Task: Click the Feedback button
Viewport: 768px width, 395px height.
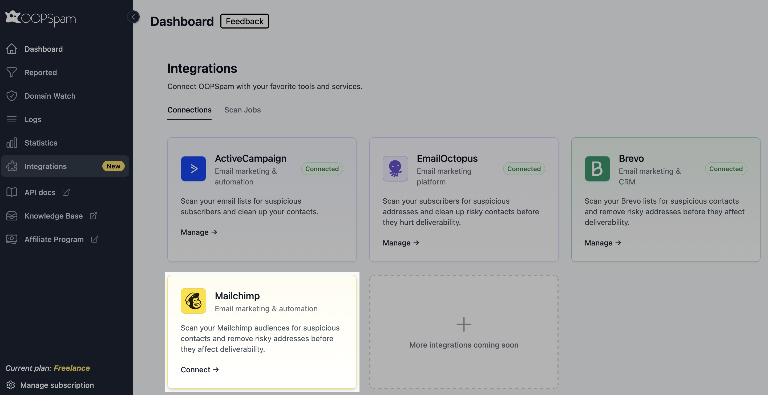Action: point(244,21)
